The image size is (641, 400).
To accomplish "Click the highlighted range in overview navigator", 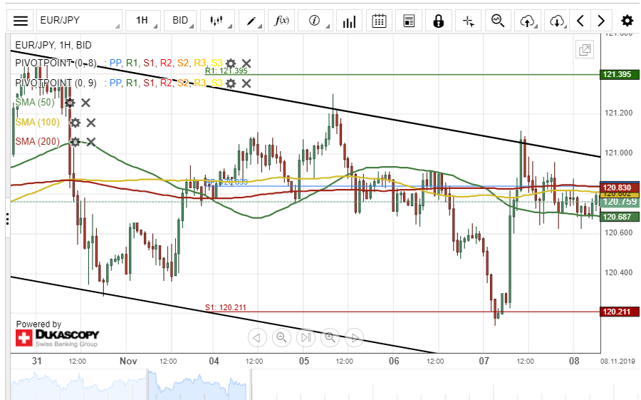I will point(199,385).
